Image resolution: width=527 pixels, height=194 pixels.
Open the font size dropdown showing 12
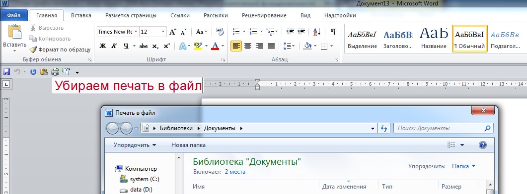pos(163,32)
